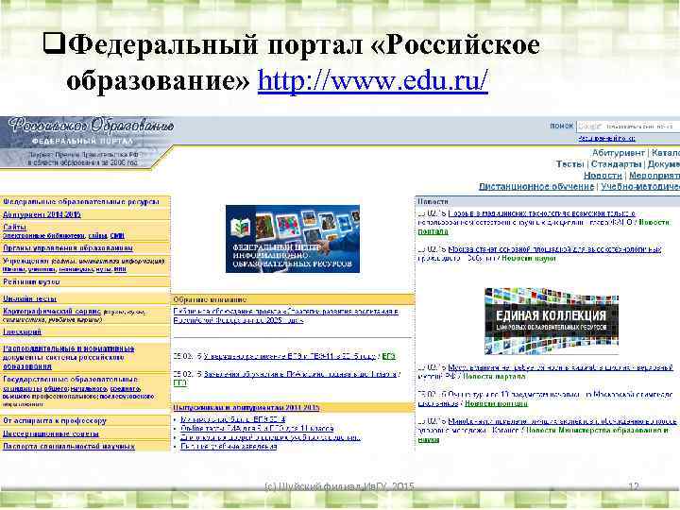Open the Онлайн-тесты sidebar link
This screenshot has height=510, width=680.
[x=29, y=298]
